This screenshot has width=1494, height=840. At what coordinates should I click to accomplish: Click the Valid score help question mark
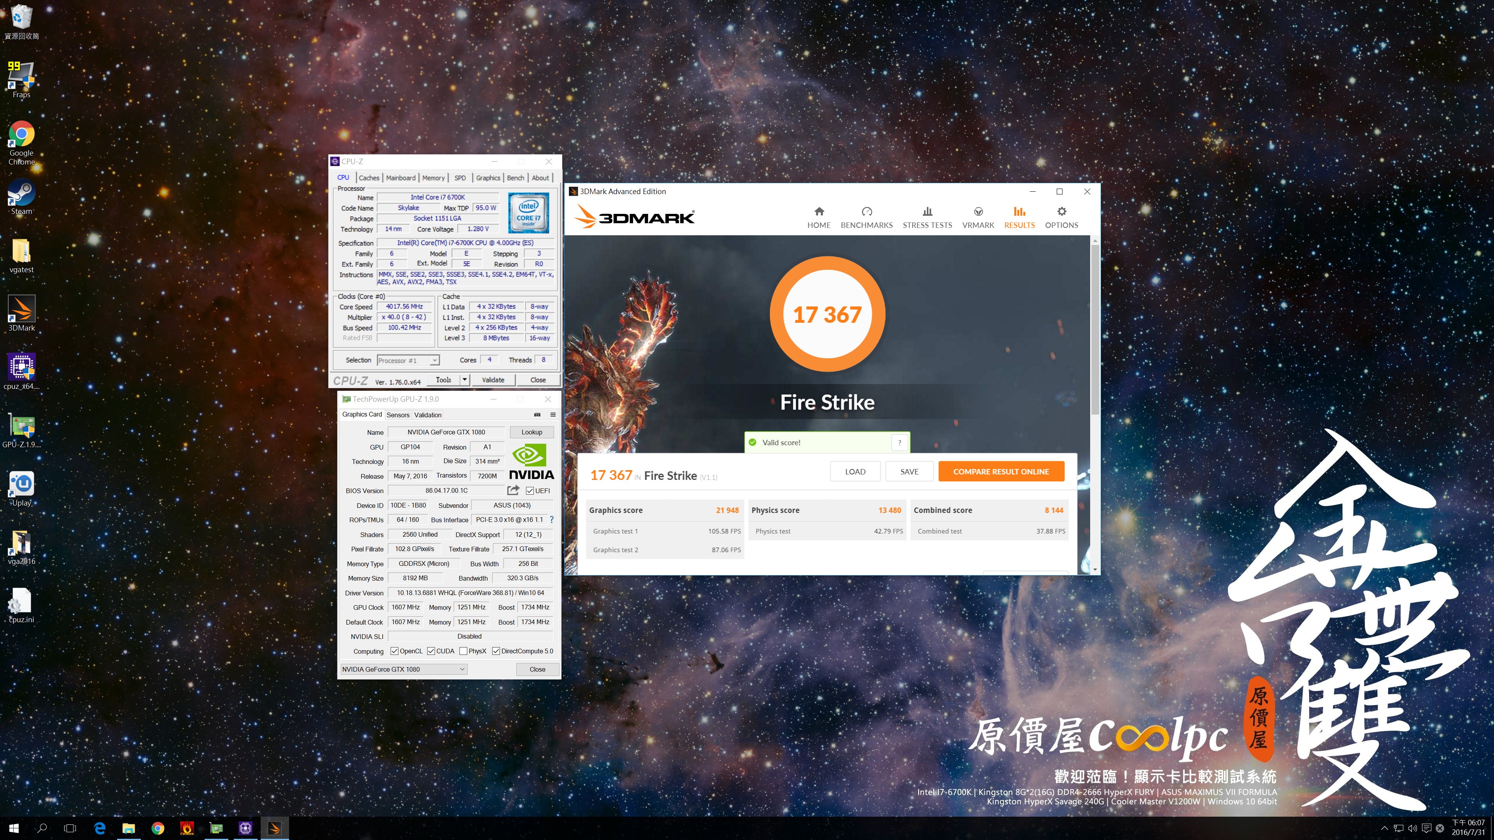(900, 442)
